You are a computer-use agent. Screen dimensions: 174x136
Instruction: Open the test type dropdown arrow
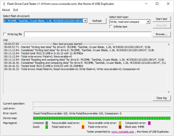(x=148, y=22)
